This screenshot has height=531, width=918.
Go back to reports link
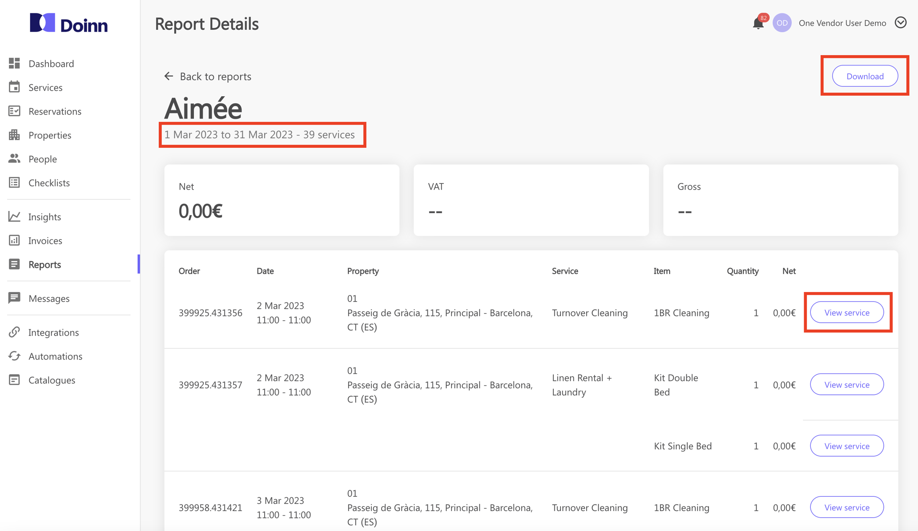coord(208,76)
